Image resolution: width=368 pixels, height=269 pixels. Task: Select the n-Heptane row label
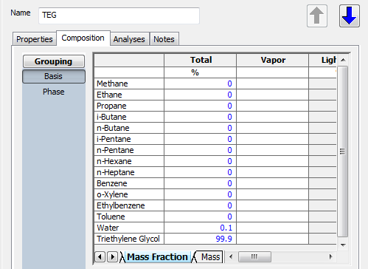pos(129,172)
